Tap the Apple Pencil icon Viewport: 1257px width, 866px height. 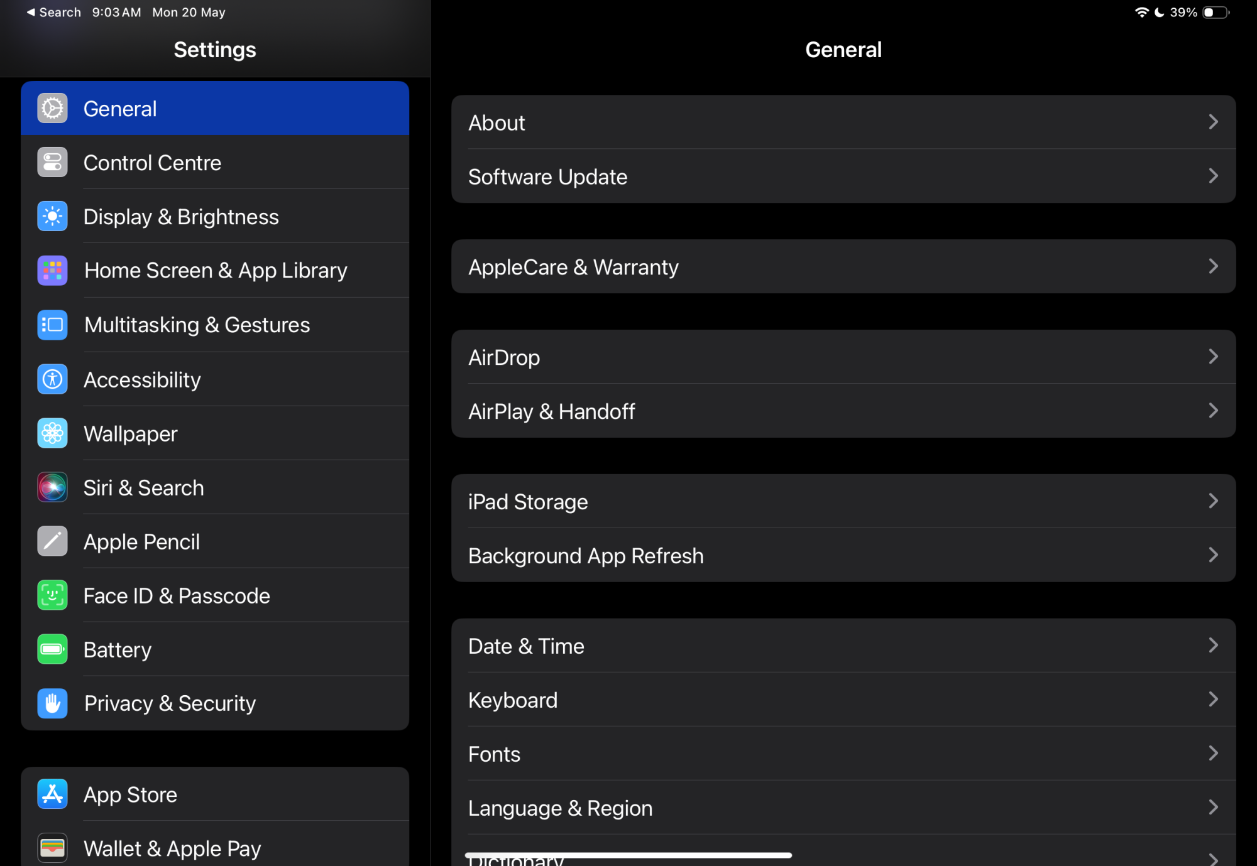(x=52, y=541)
